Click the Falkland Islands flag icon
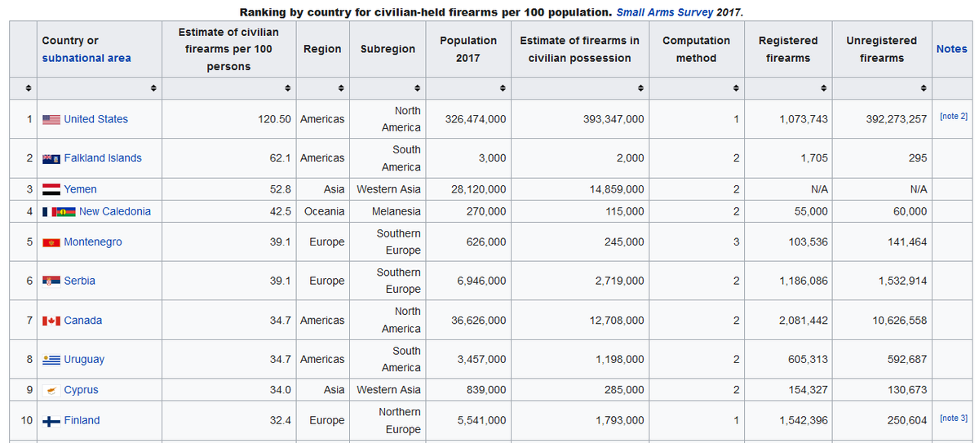The width and height of the screenshot is (979, 443). click(51, 158)
